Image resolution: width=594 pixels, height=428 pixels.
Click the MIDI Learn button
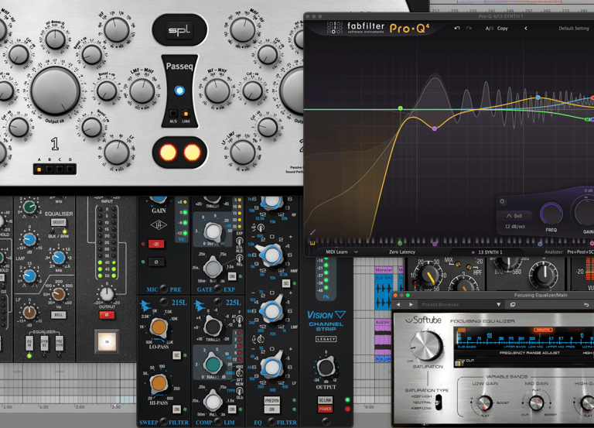click(336, 252)
